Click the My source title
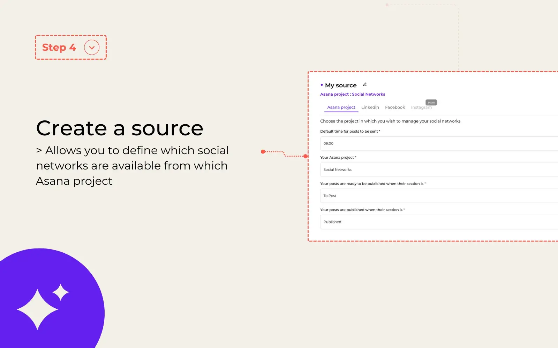This screenshot has width=558, height=348. pyautogui.click(x=341, y=85)
